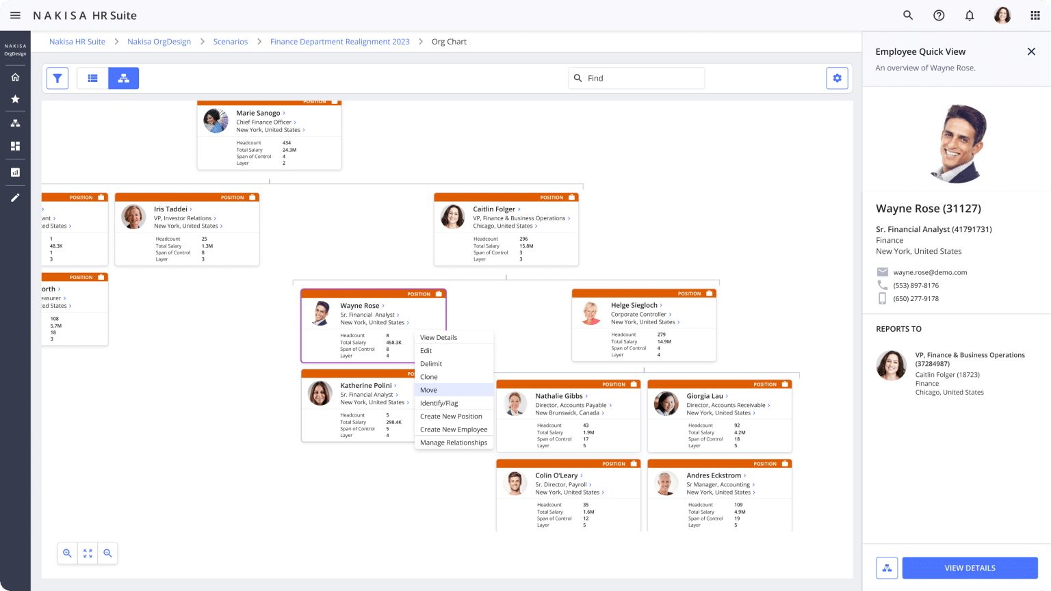Viewport: 1051px width, 591px height.
Task: Open the apps grid in the top bar
Action: (1035, 14)
